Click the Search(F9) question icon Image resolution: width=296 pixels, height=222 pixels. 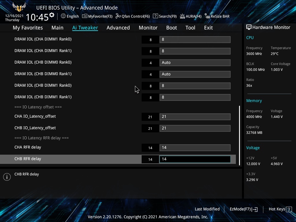155,16
